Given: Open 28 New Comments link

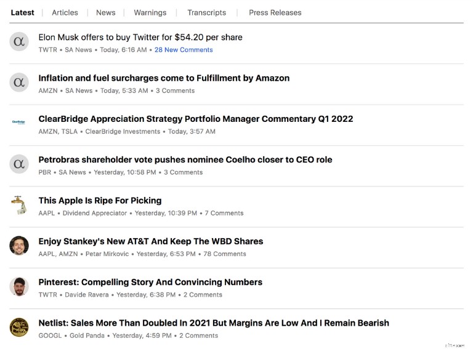Looking at the screenshot, I should coord(184,50).
